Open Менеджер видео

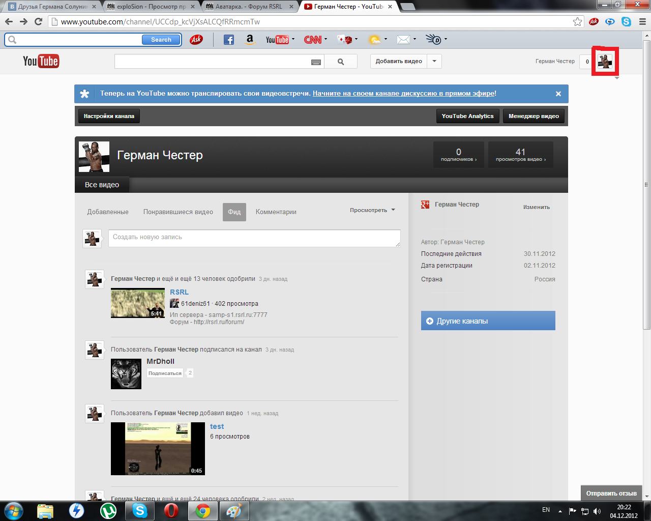(x=534, y=116)
